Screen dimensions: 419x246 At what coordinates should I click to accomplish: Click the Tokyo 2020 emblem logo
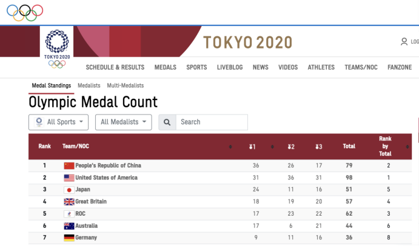point(56,48)
